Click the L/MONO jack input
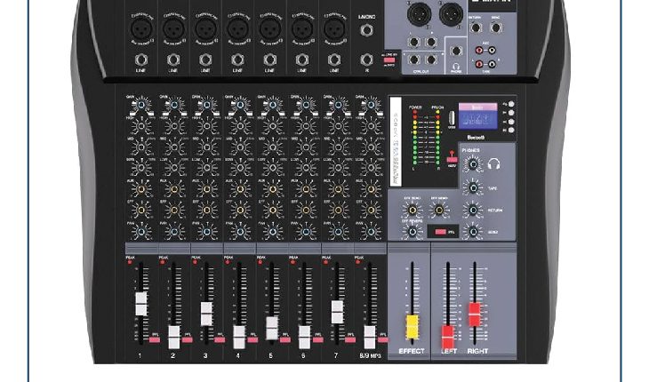 pyautogui.click(x=366, y=29)
